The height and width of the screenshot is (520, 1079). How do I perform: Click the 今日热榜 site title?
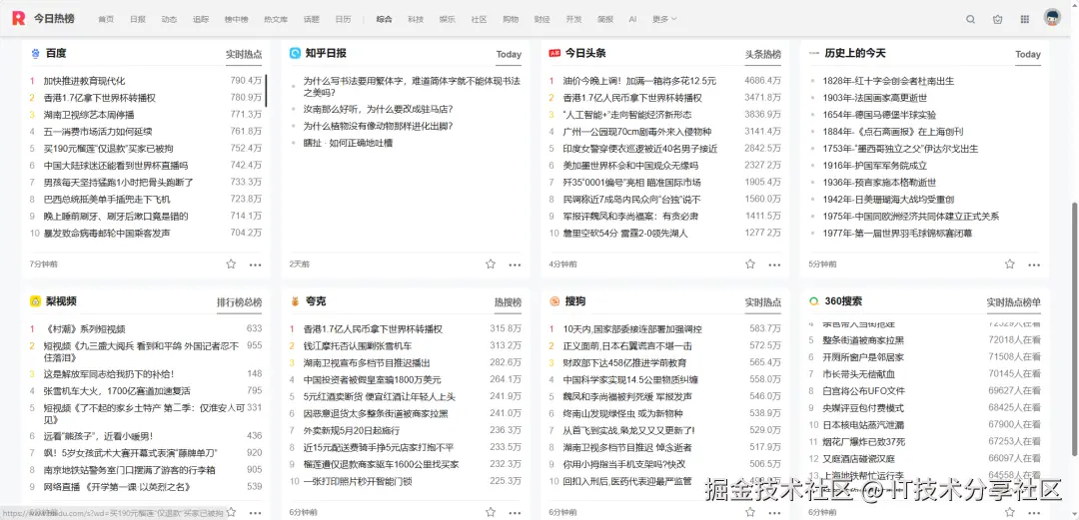(x=54, y=19)
